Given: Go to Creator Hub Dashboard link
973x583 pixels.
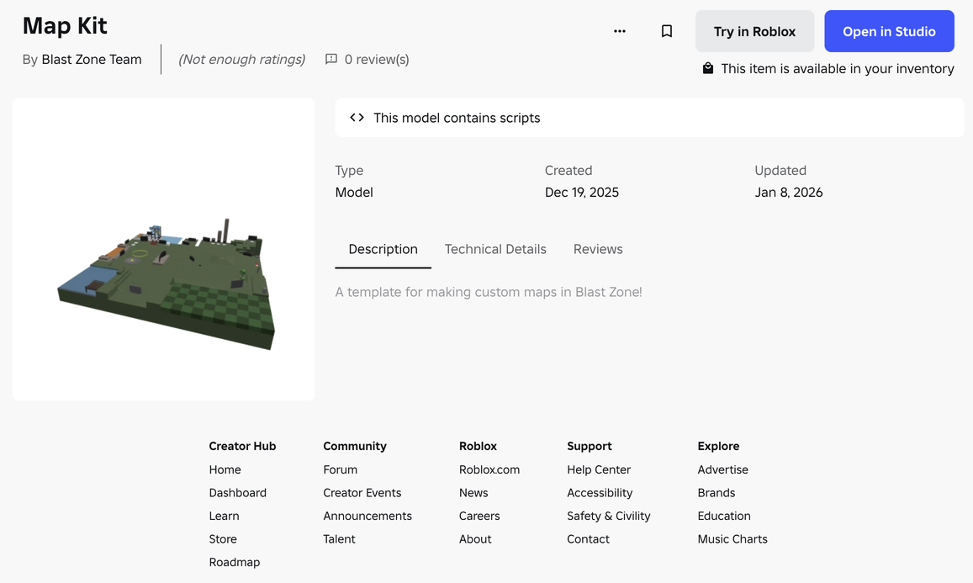Looking at the screenshot, I should click(x=238, y=493).
